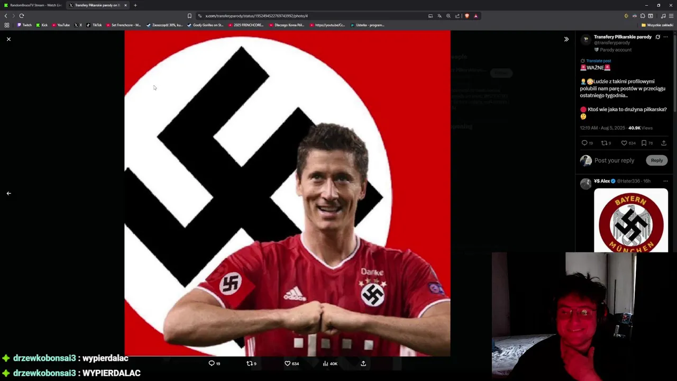Click the browser back arrow
The image size is (677, 381).
coord(6,16)
